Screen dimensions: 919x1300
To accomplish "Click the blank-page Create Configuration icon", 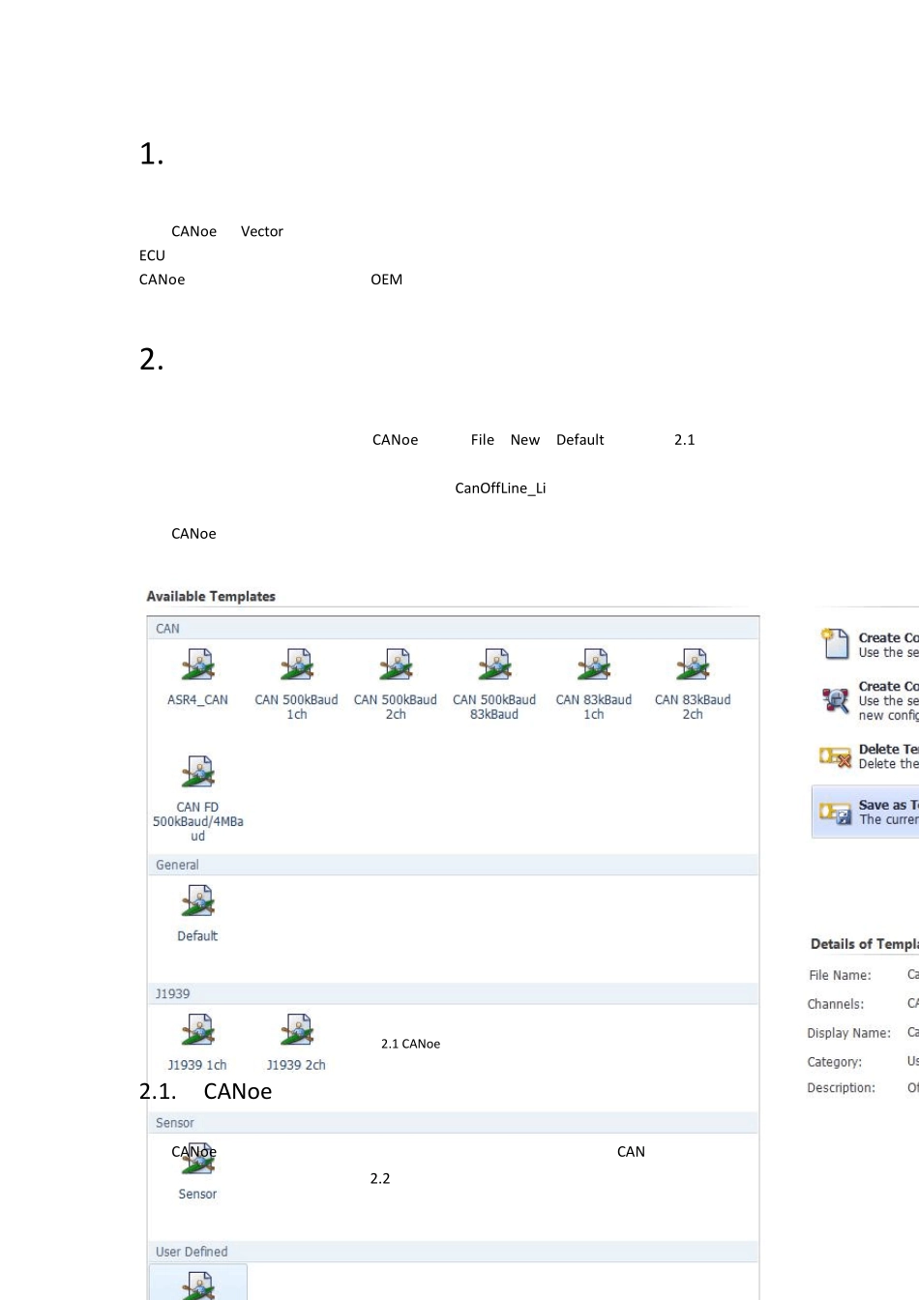I will (835, 643).
